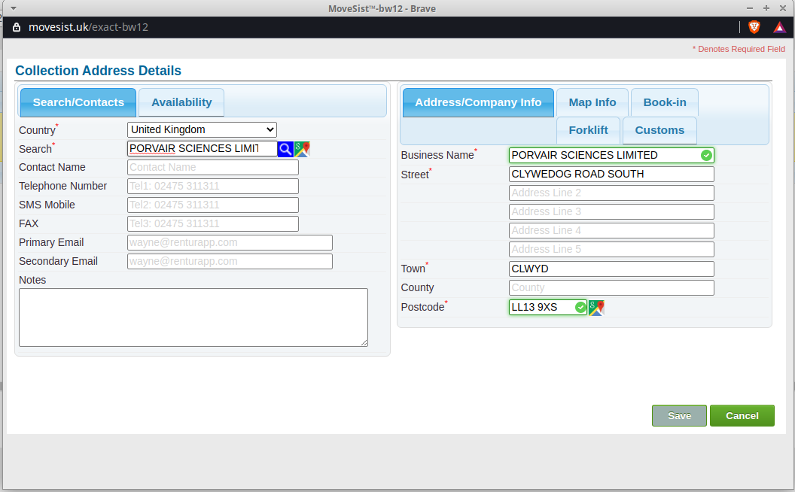This screenshot has width=795, height=492.
Task: Click the Brave shield icon
Action: (x=754, y=27)
